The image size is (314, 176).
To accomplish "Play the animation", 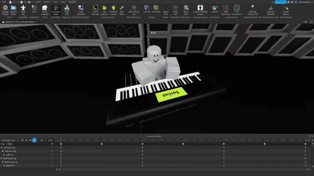I will pyautogui.click(x=26, y=140).
